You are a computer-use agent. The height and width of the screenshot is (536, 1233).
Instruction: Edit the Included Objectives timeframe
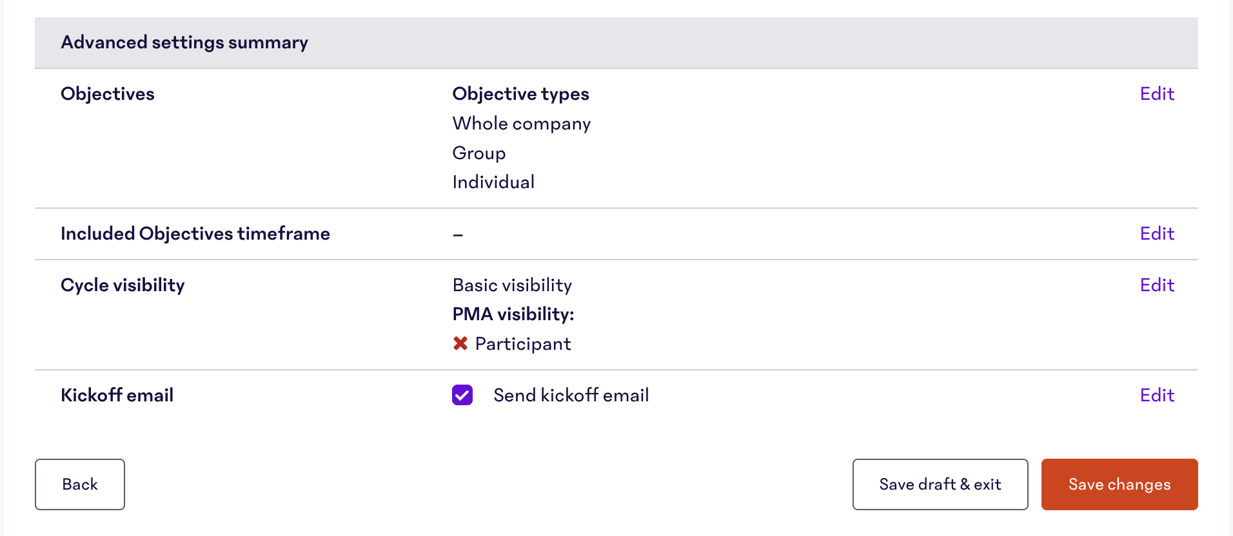click(1156, 233)
